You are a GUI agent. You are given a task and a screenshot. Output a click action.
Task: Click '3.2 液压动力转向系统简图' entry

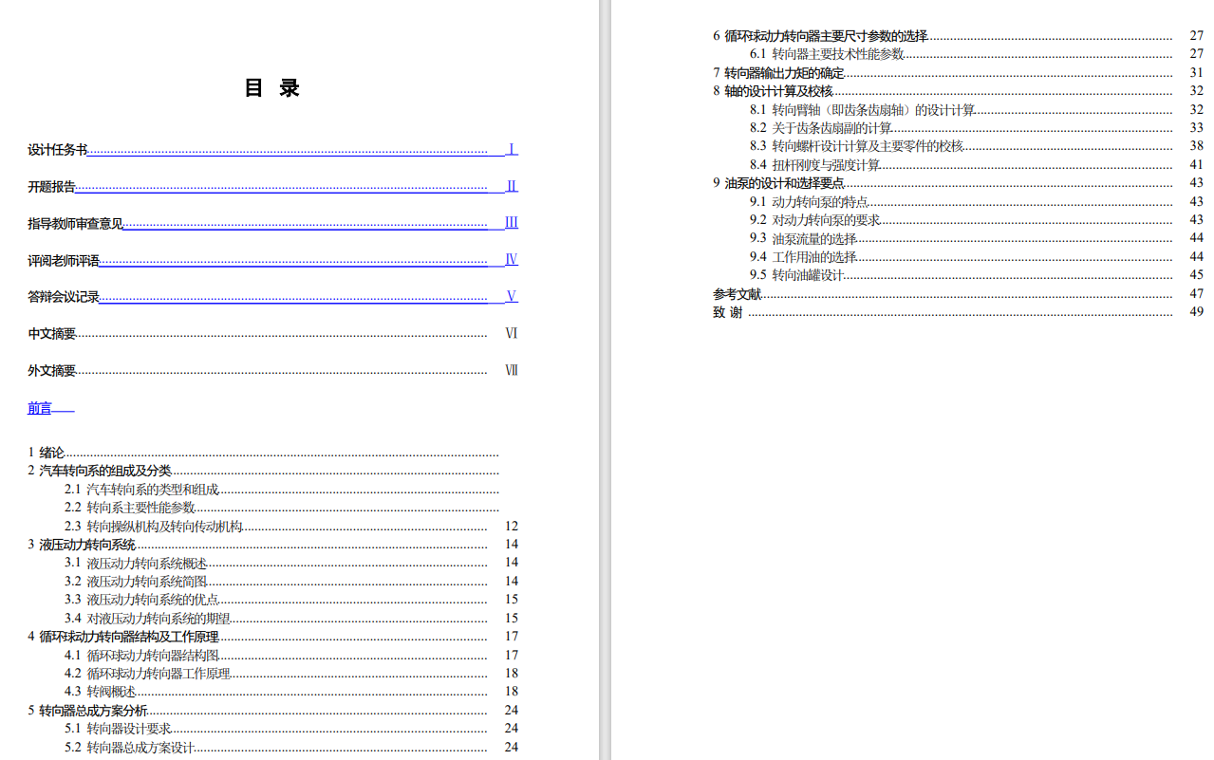point(291,582)
